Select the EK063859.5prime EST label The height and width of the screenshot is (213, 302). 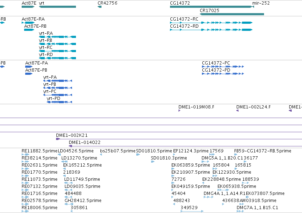pyautogui.click(x=191, y=165)
